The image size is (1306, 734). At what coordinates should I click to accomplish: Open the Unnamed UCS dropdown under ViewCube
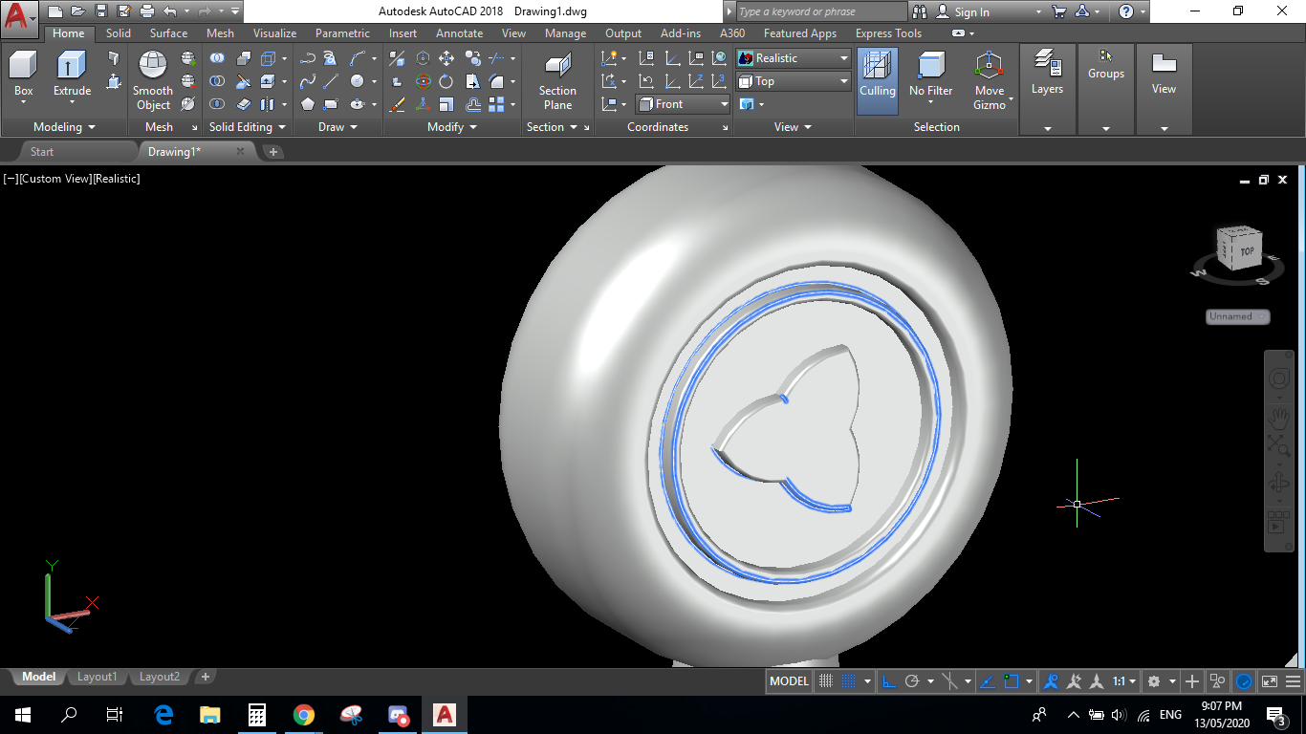pos(1238,316)
